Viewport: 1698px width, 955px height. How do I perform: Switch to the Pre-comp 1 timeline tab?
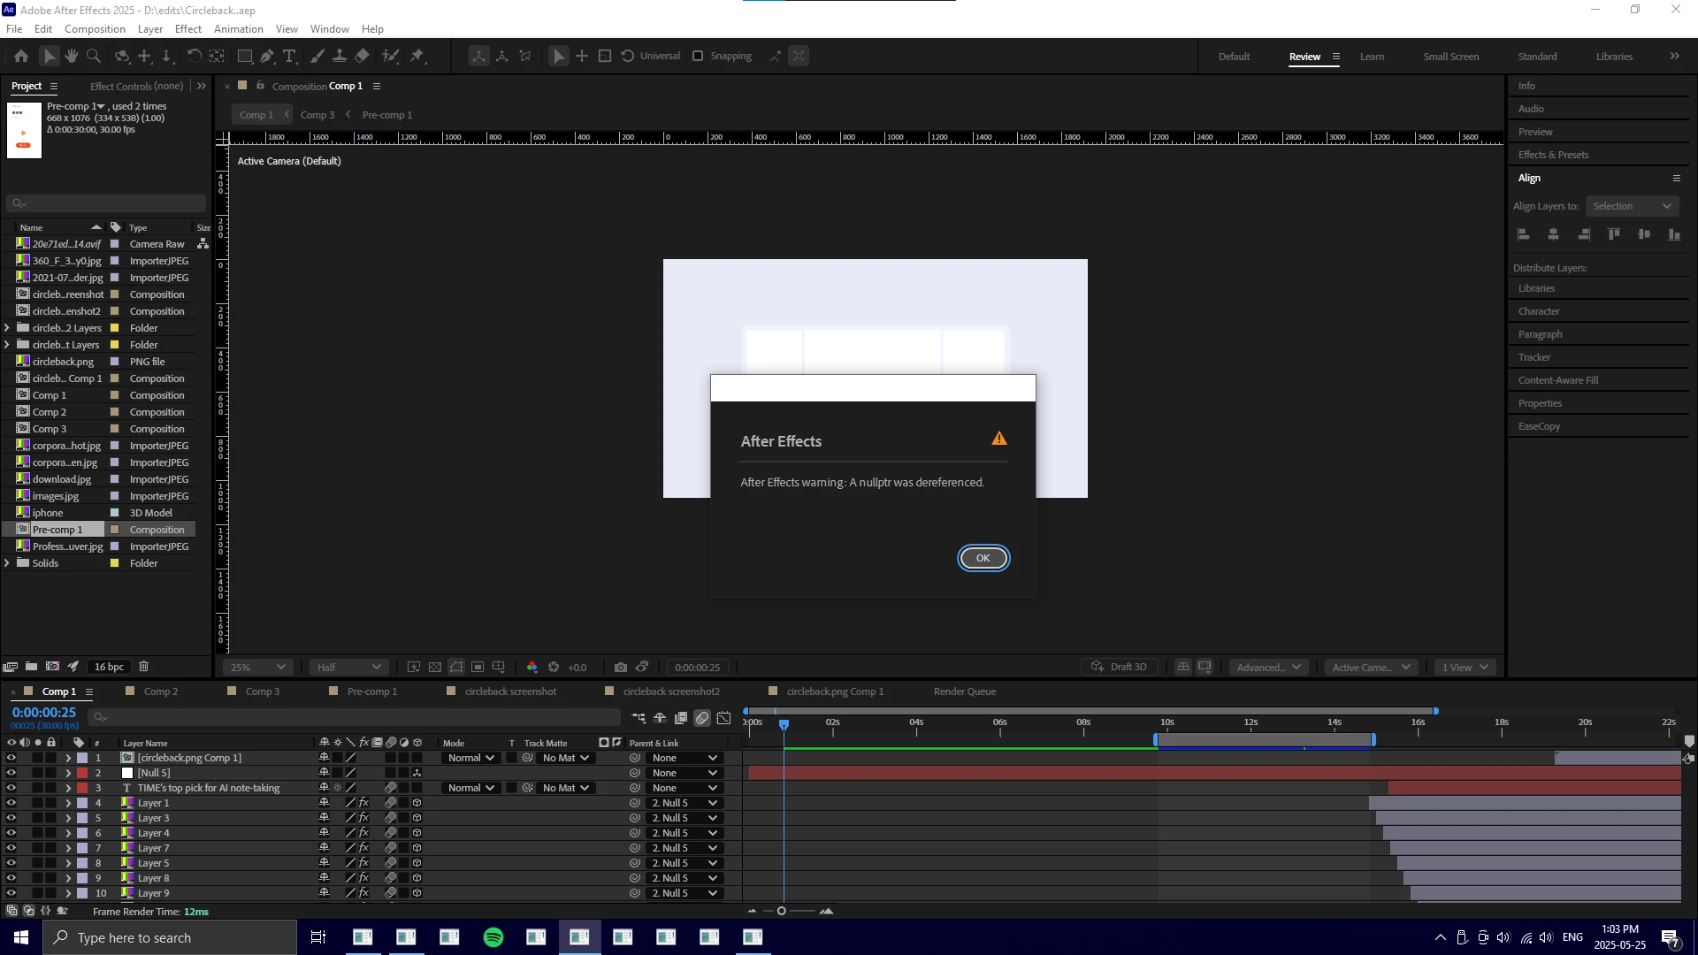pyautogui.click(x=371, y=691)
